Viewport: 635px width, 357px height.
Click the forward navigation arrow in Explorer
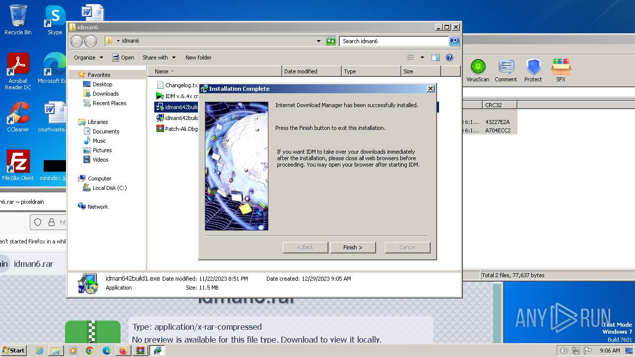click(x=90, y=41)
